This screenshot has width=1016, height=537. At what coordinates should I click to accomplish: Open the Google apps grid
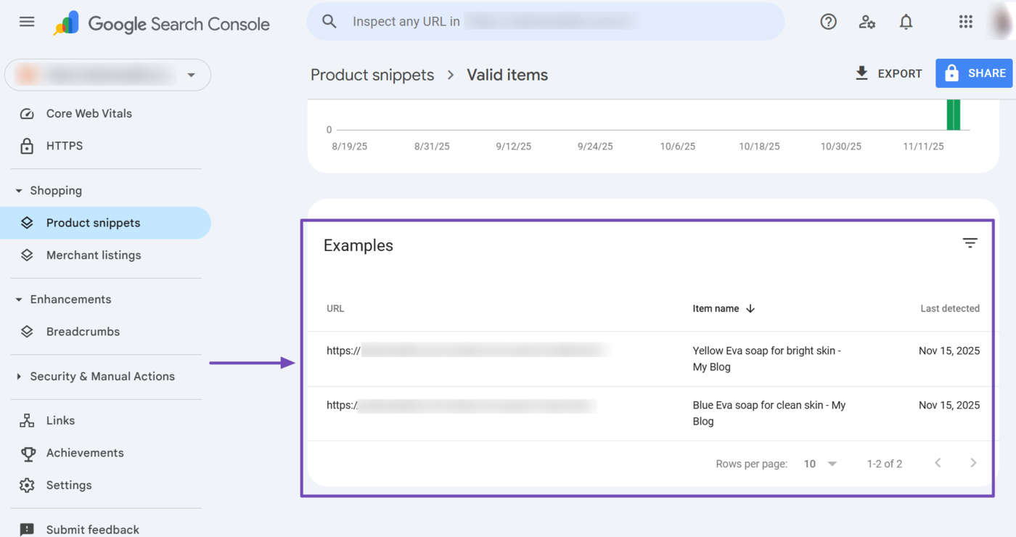[965, 22]
